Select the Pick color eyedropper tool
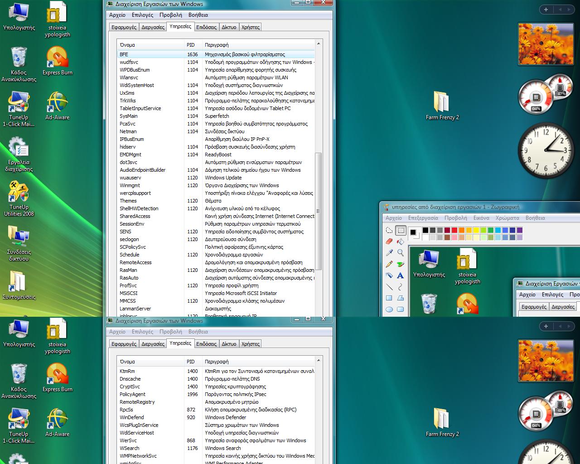Viewport: 580px width, 464px height. [389, 253]
